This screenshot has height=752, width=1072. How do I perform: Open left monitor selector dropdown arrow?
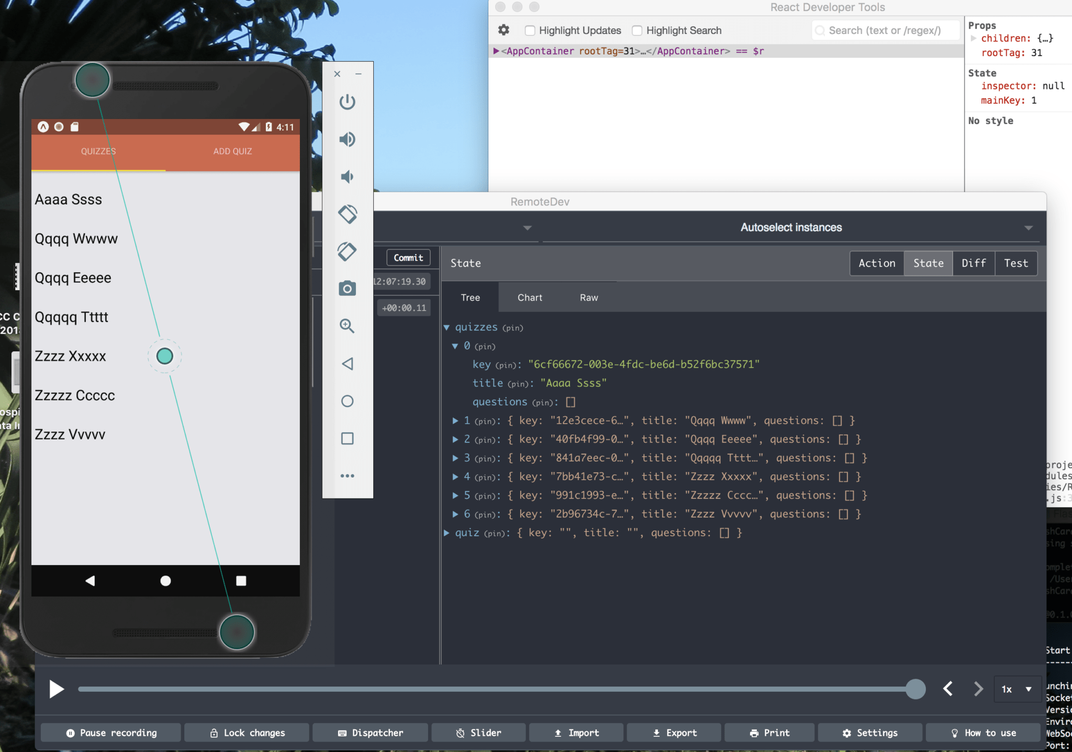527,228
